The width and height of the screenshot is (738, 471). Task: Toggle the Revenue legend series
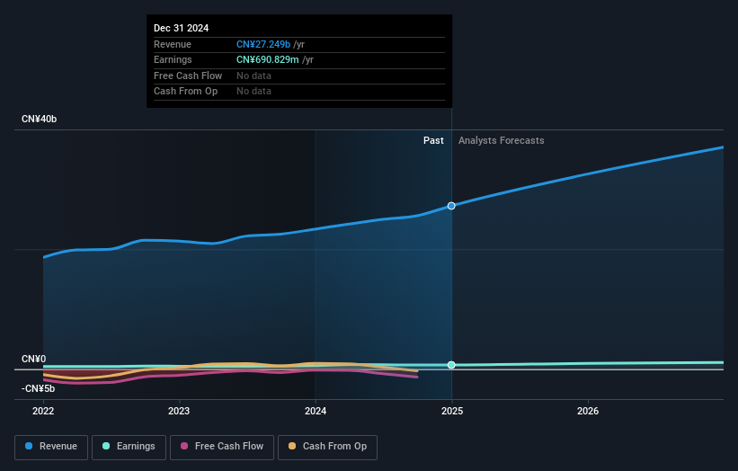coord(51,447)
